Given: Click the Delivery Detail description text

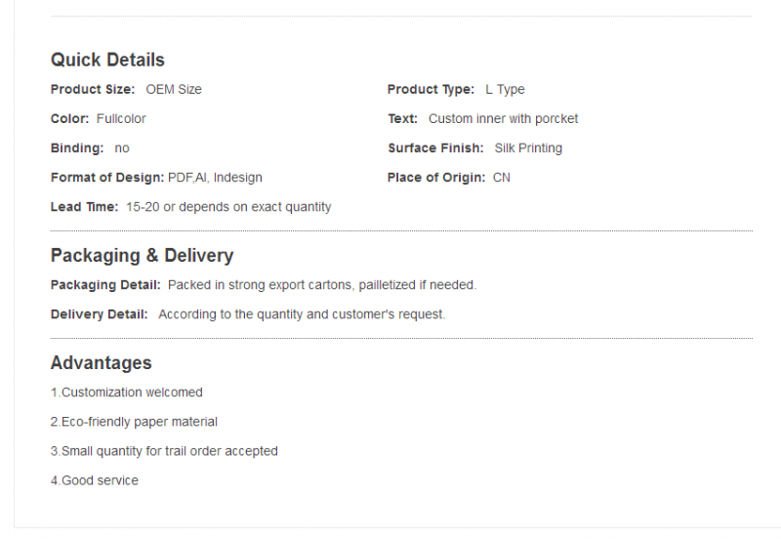Looking at the screenshot, I should tap(302, 314).
